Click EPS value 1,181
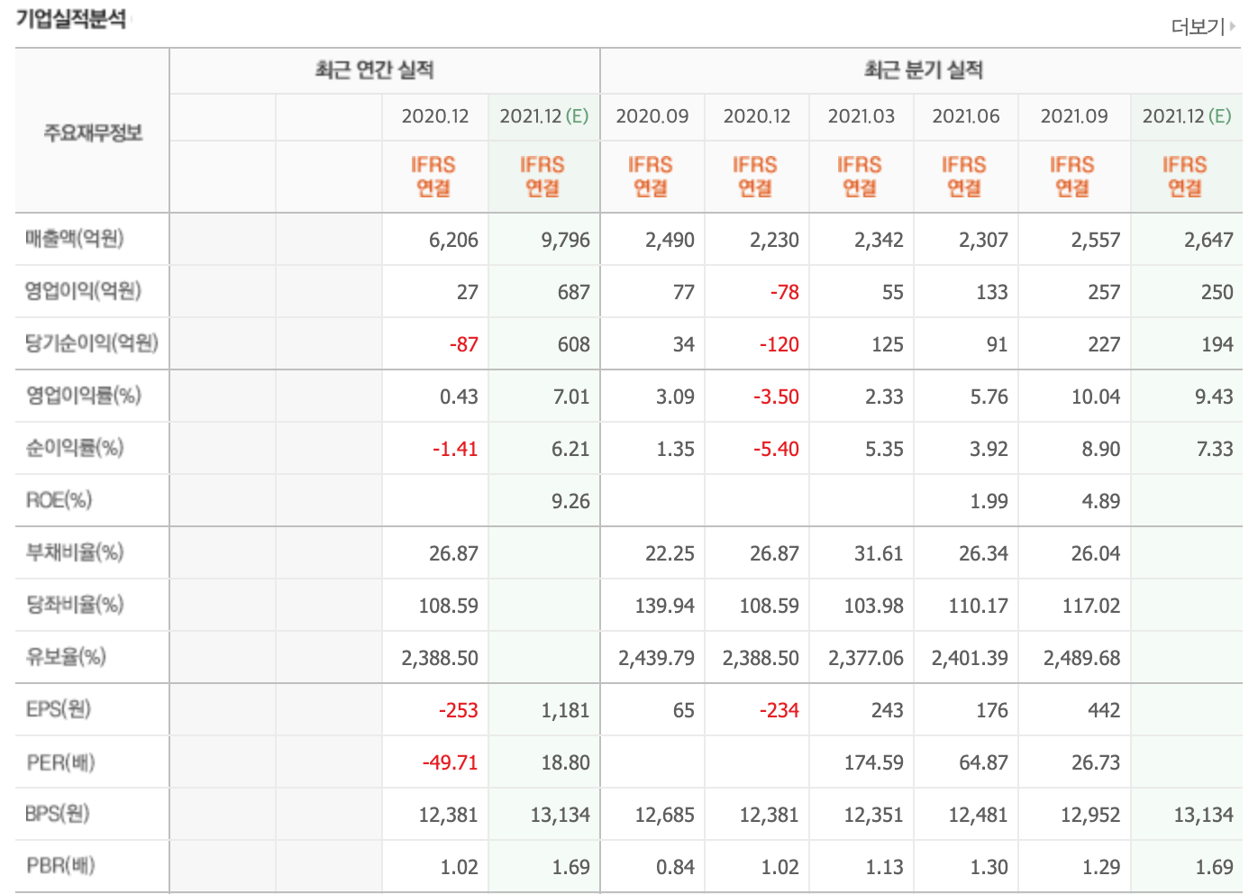 [565, 711]
